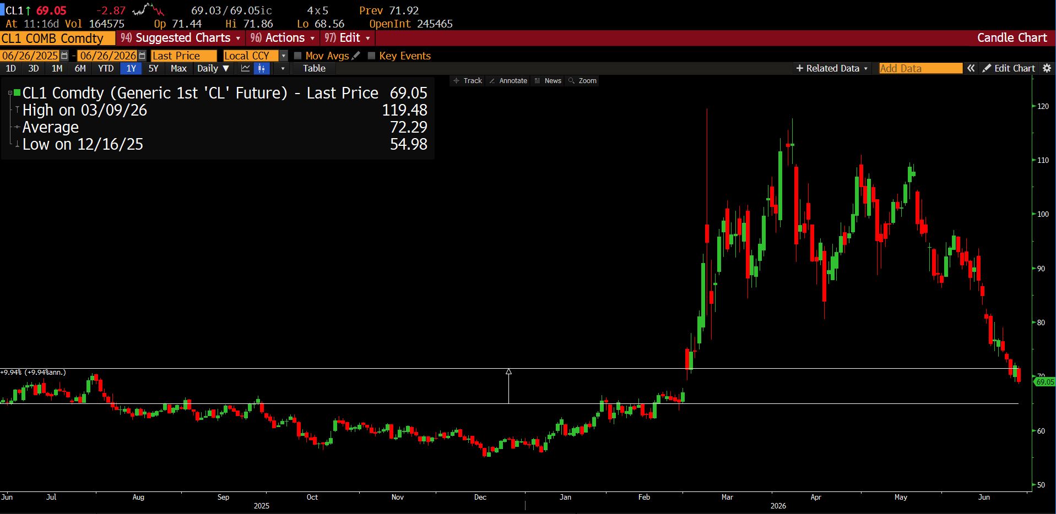The width and height of the screenshot is (1056, 514).
Task: Click the -2.87 price change value
Action: click(111, 10)
